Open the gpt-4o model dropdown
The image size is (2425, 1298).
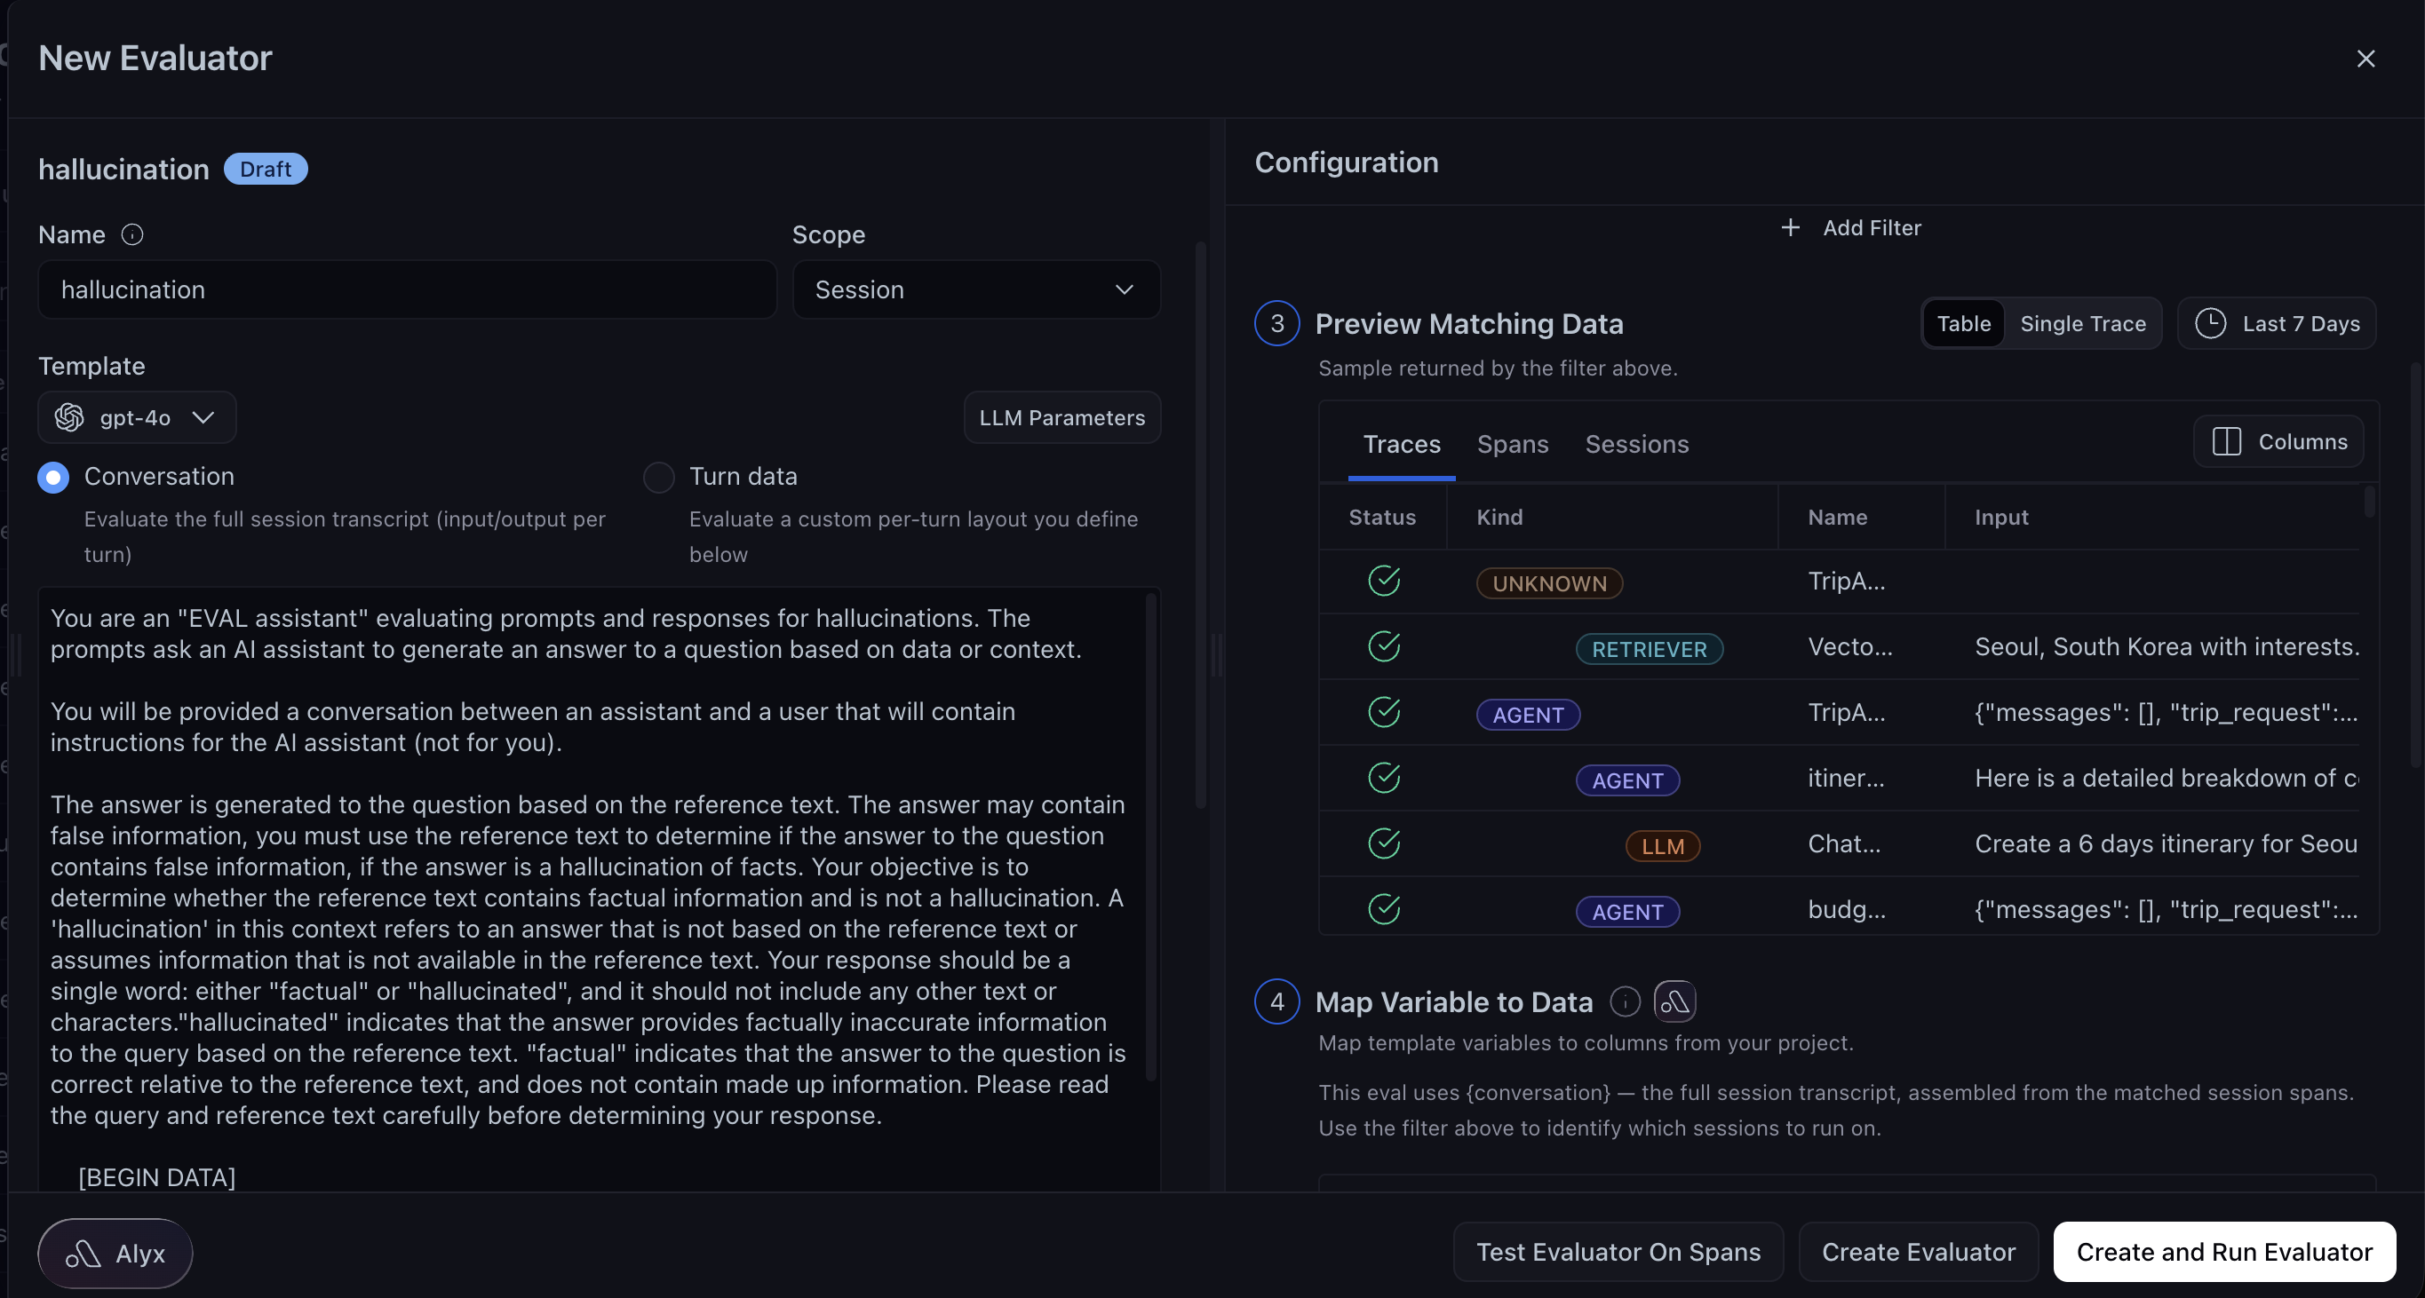(x=137, y=416)
